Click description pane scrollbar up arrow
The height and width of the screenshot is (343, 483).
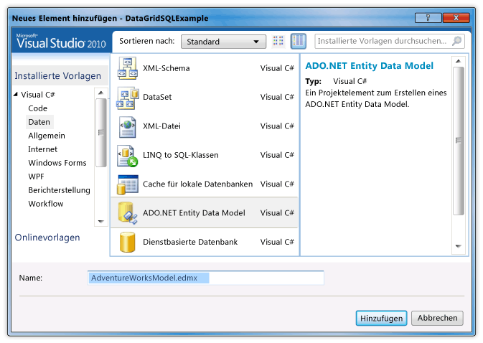click(459, 61)
